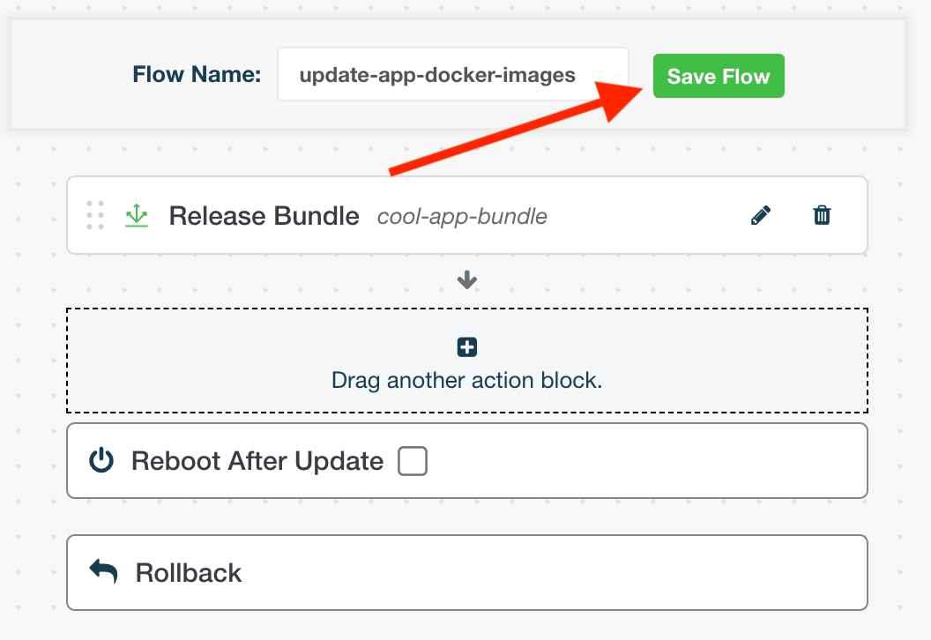Focus the Flow Name input field
This screenshot has width=931, height=640.
point(452,75)
